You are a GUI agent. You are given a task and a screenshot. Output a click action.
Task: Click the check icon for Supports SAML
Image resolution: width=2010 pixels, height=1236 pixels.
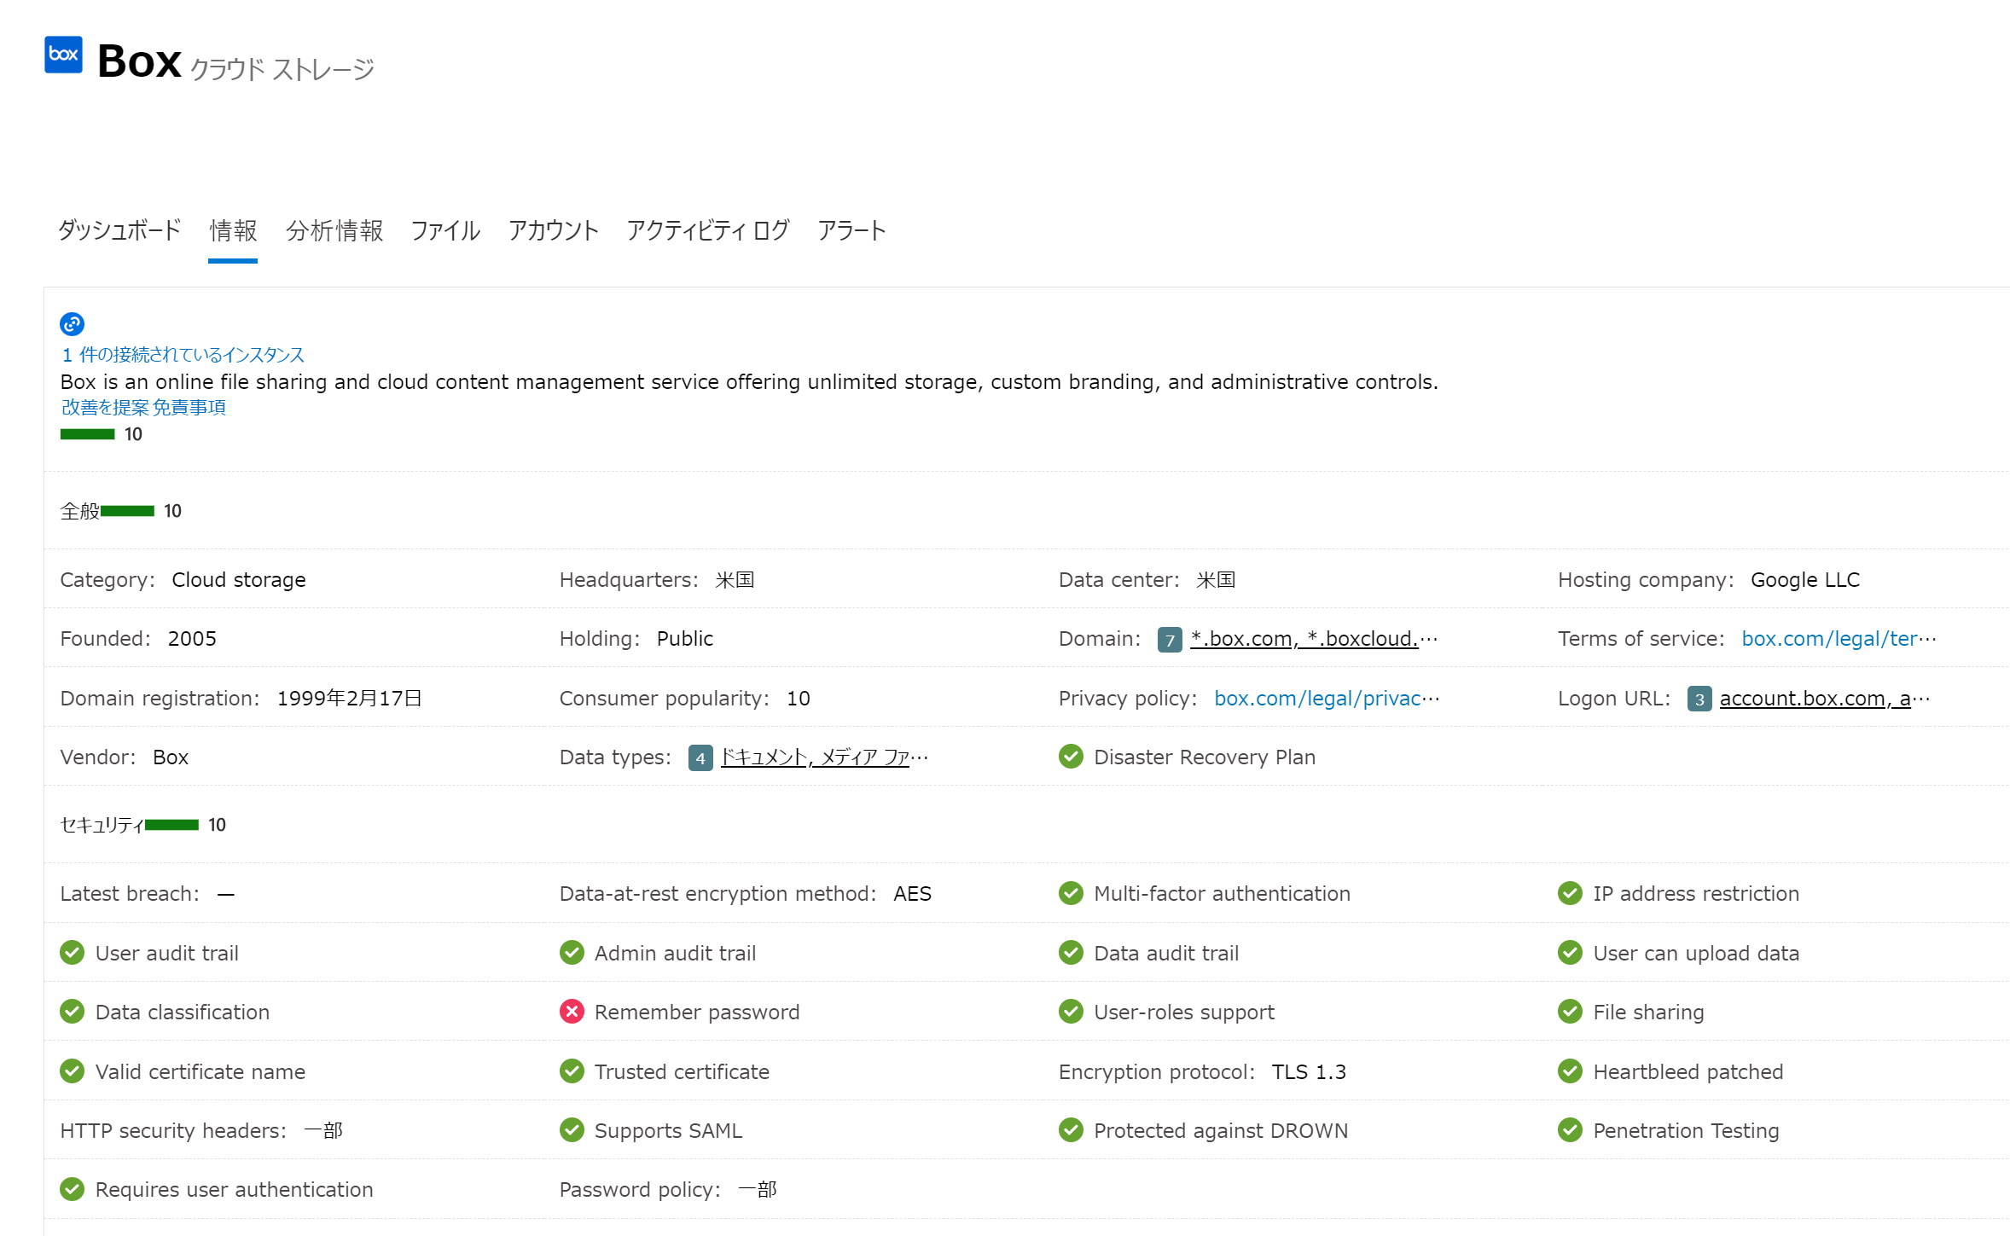[x=572, y=1130]
